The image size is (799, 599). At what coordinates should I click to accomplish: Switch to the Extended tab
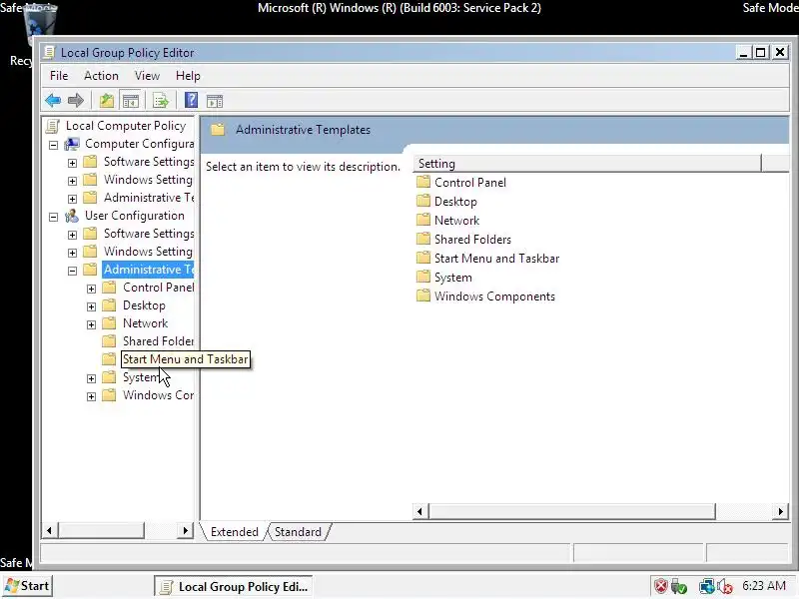pyautogui.click(x=234, y=532)
